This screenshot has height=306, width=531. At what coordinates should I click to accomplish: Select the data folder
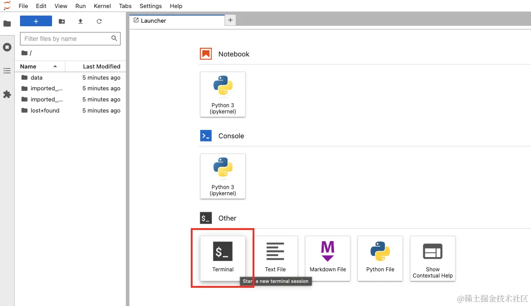[x=70, y=77]
